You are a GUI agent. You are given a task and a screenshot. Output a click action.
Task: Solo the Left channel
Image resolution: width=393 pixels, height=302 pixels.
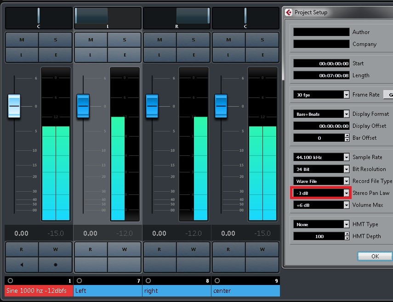point(124,40)
